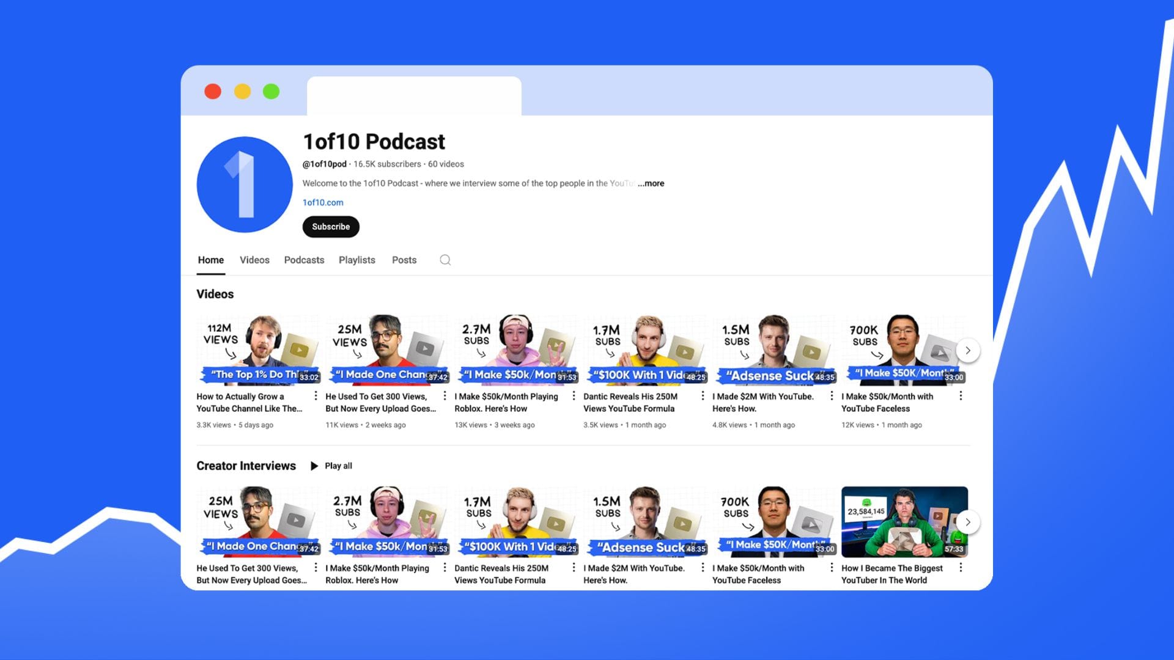Switch to the Podcasts tab
The width and height of the screenshot is (1174, 660).
(304, 260)
